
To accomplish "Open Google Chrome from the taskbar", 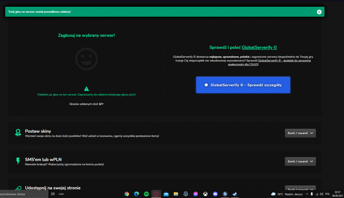I will [127, 194].
